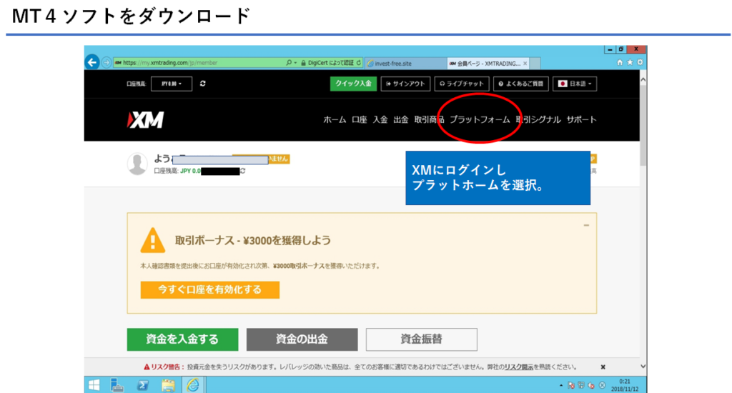This screenshot has width=732, height=393.
Task: Click the JPY 0.0 balance text
Action: pyautogui.click(x=190, y=171)
